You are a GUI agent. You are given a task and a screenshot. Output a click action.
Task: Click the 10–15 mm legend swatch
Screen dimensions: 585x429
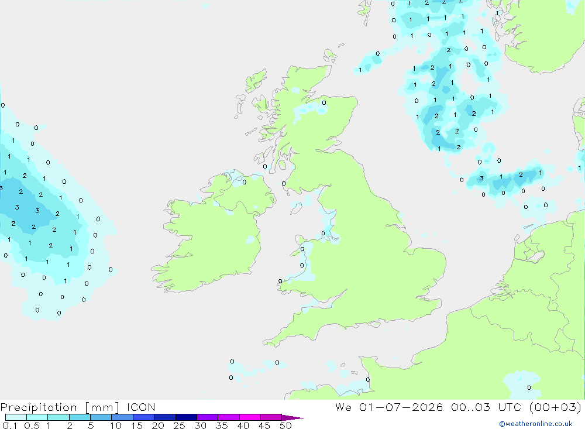click(x=122, y=417)
